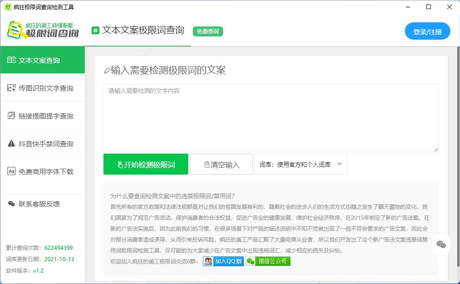This screenshot has height=284, width=460.
Task: Click inside the text input area
Action: click(271, 118)
